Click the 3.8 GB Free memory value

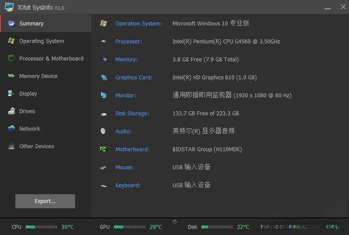tap(205, 60)
